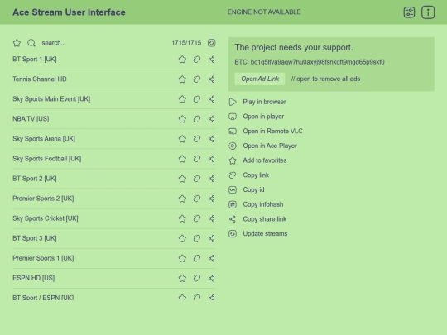Select the ESPN HD [US] channel name
The image size is (447, 335).
click(34, 278)
